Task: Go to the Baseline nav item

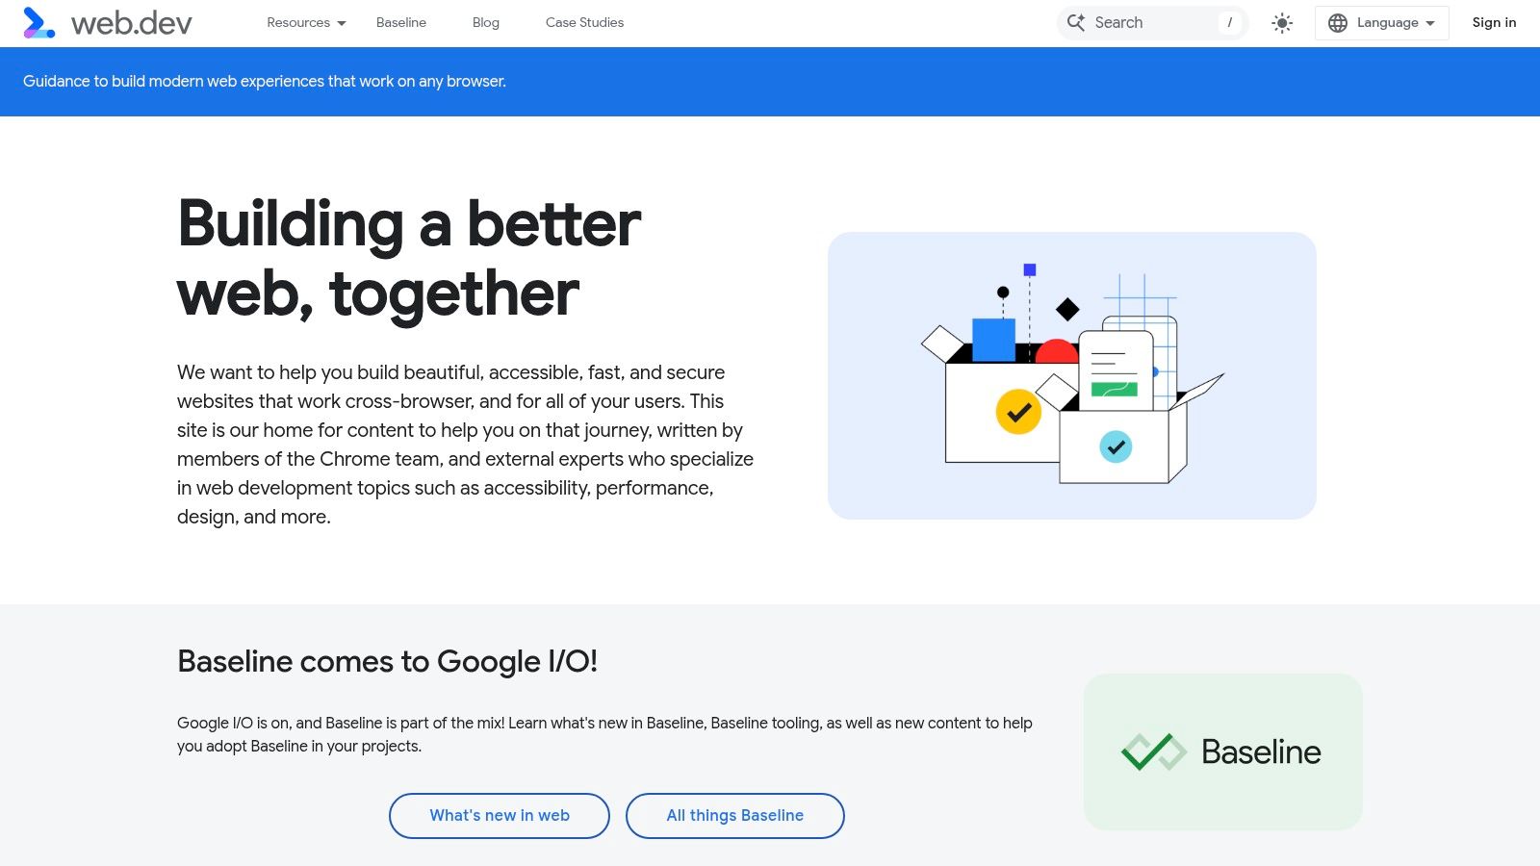Action: pos(401,23)
